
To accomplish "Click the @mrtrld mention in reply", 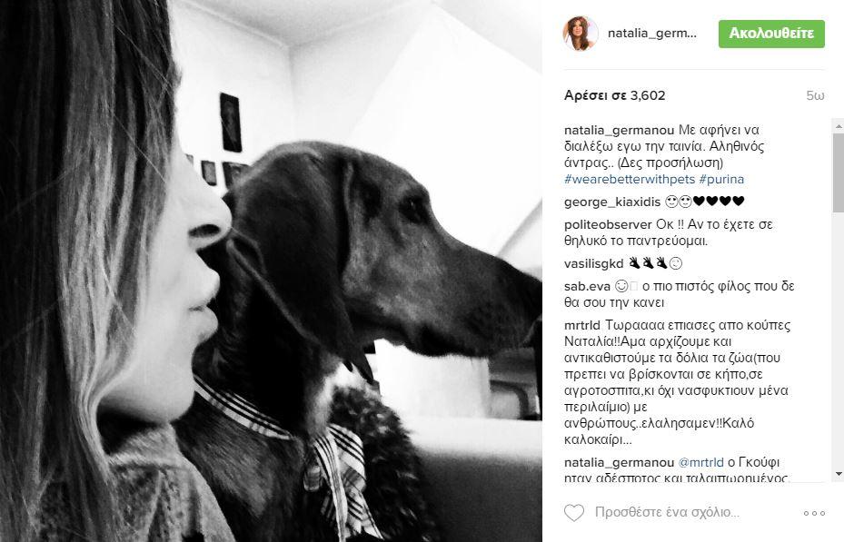I will point(700,462).
